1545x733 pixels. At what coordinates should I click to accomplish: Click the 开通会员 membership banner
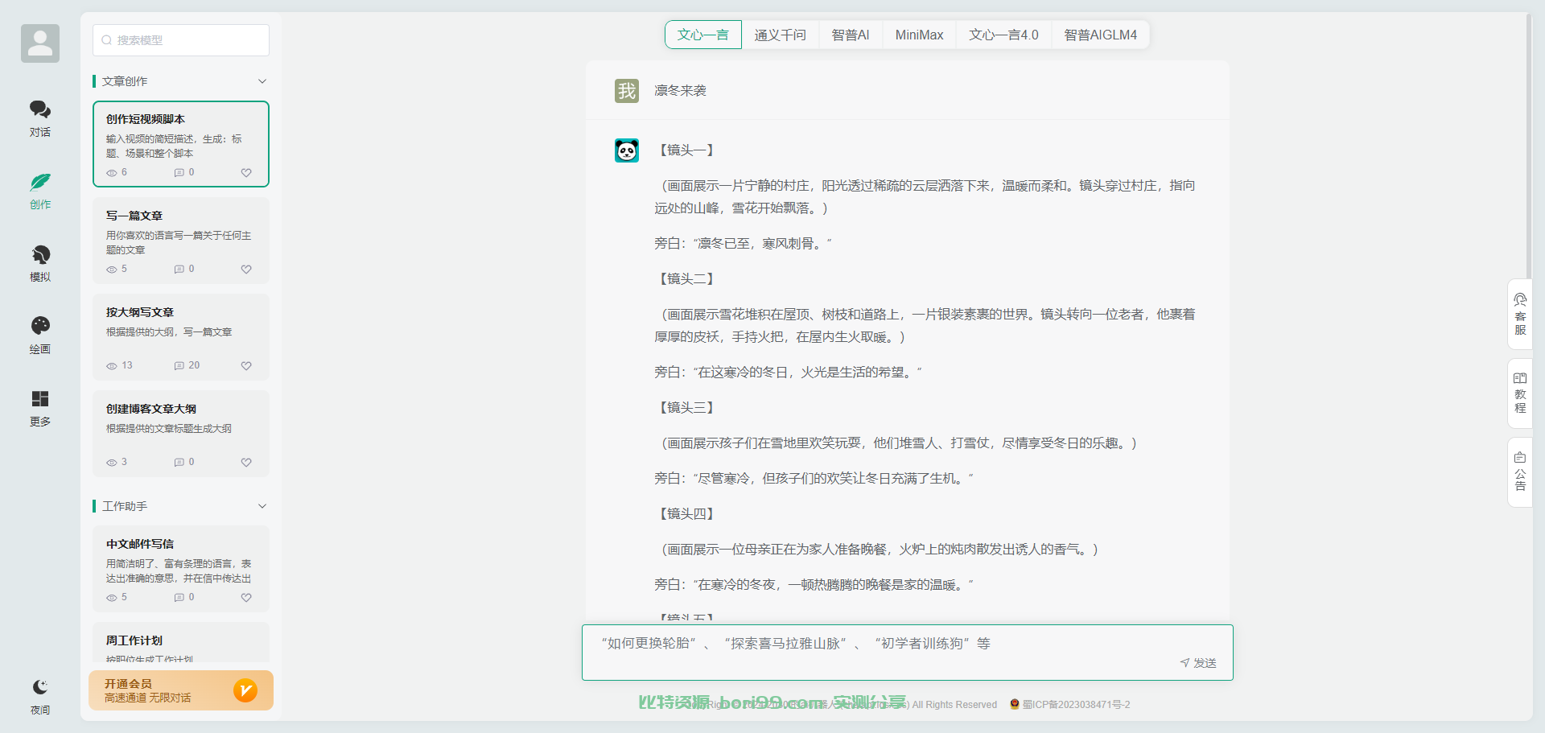(x=181, y=690)
